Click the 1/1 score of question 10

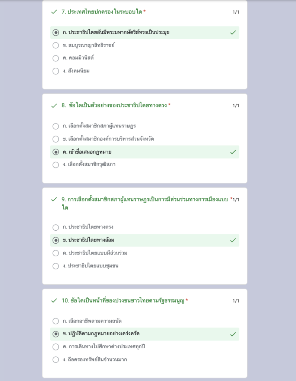click(236, 301)
